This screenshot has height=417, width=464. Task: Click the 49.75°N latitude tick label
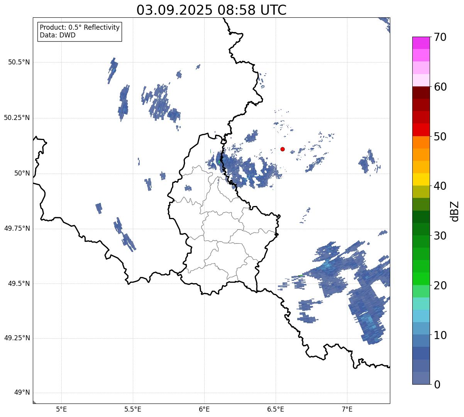pos(17,228)
